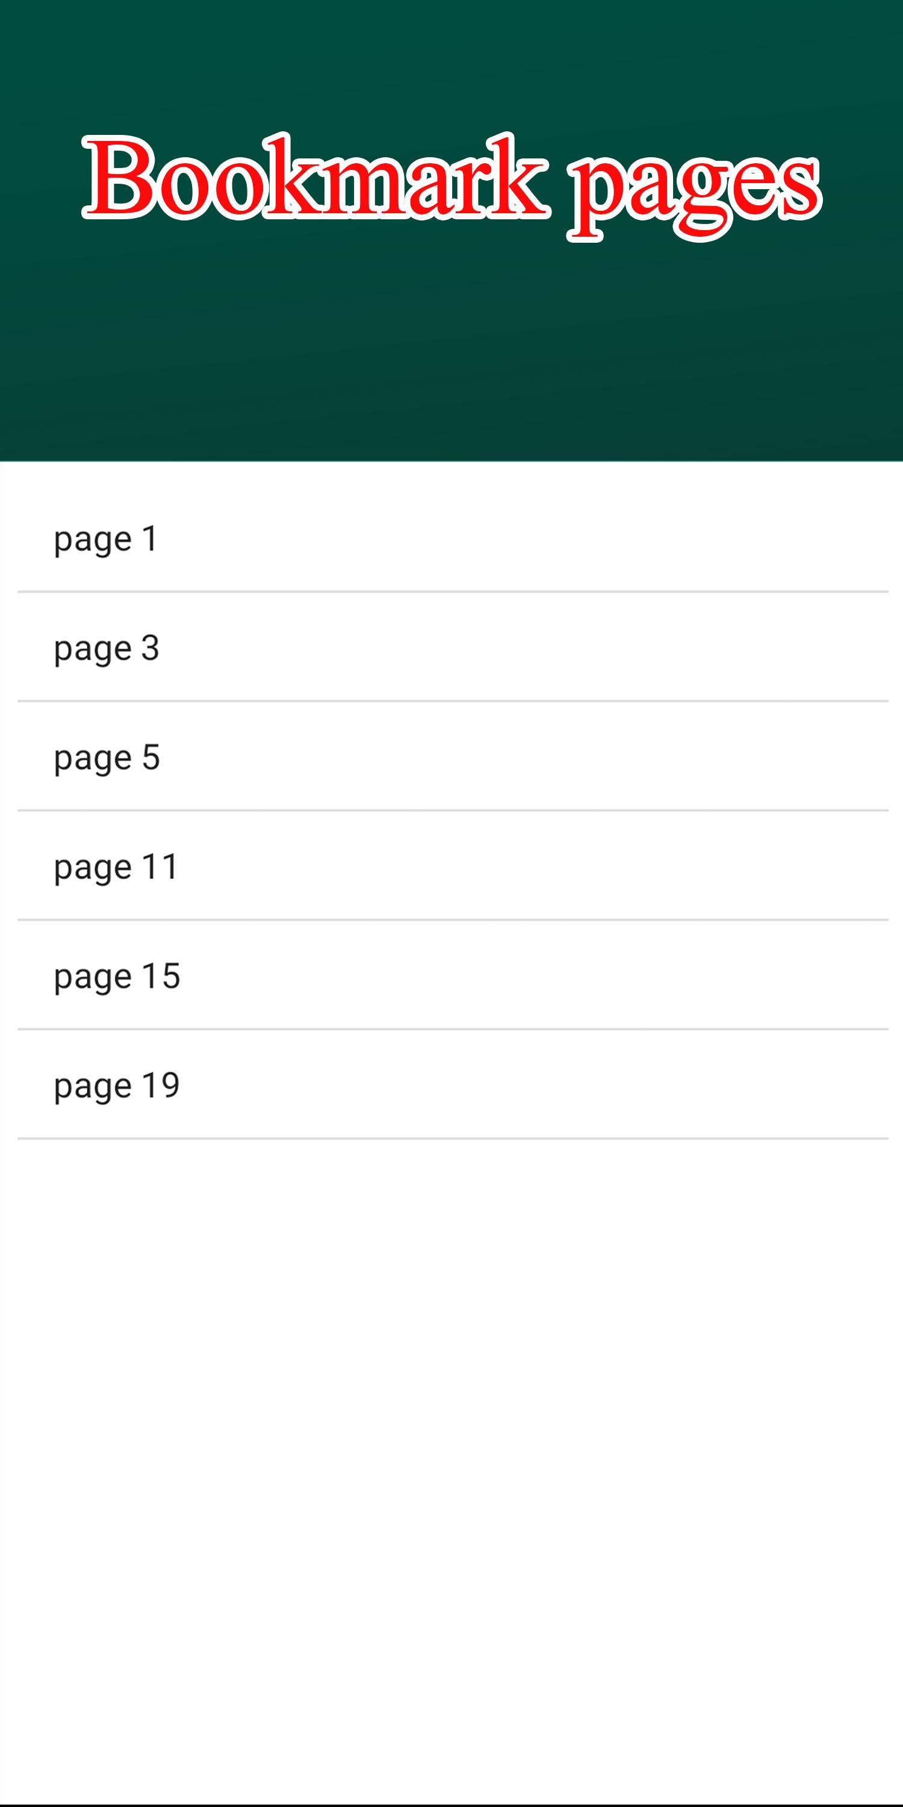Select the page 3 bookmark entry
The image size is (903, 1807).
[452, 647]
